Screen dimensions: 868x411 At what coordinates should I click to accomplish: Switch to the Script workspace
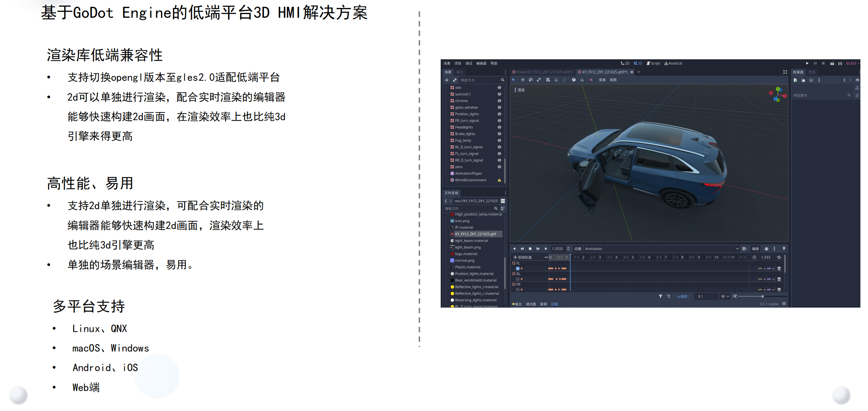(x=653, y=63)
